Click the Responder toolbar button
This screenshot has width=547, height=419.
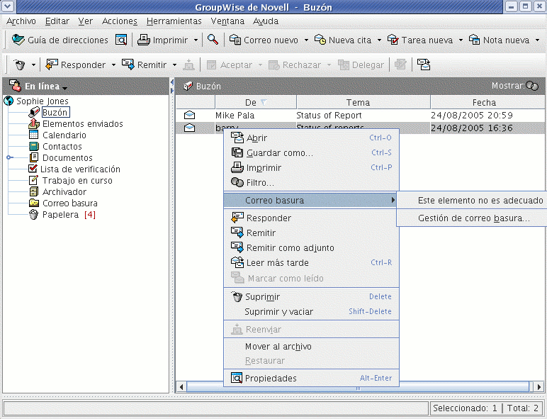tap(76, 65)
